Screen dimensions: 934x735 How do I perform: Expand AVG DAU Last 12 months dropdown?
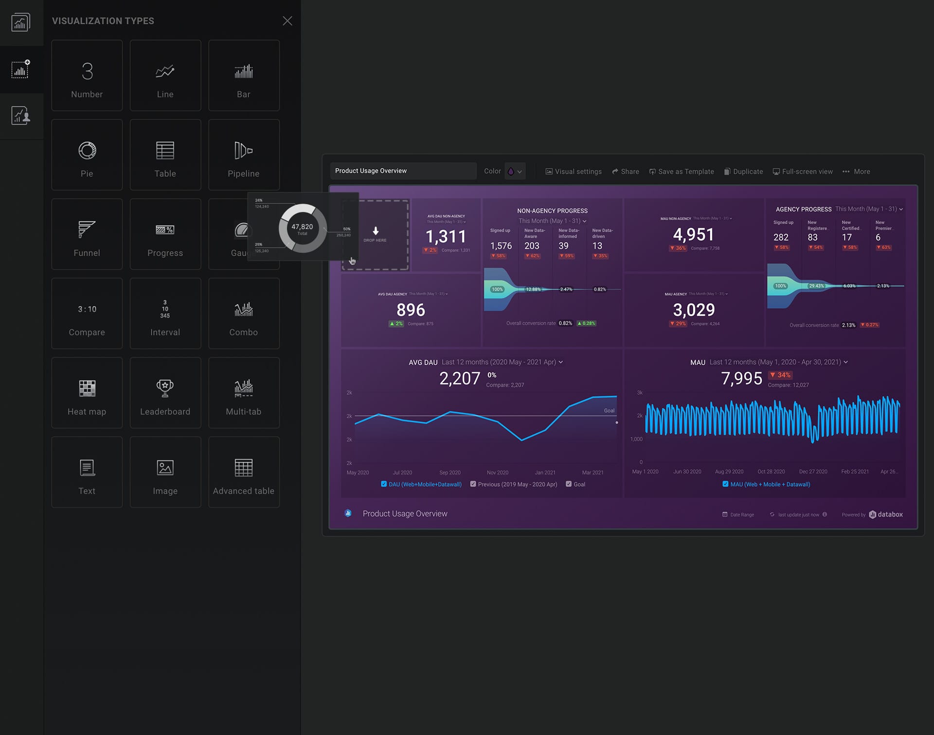[x=503, y=362]
